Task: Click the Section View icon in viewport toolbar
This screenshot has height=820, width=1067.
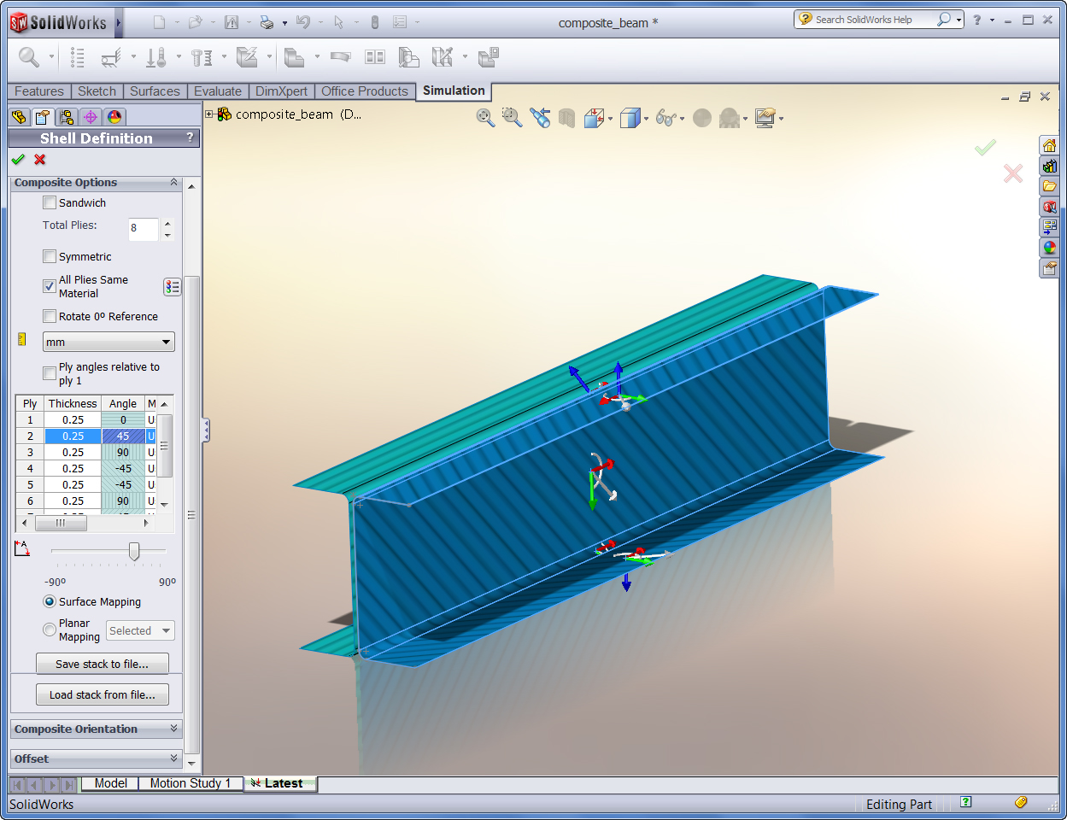Action: coord(566,118)
